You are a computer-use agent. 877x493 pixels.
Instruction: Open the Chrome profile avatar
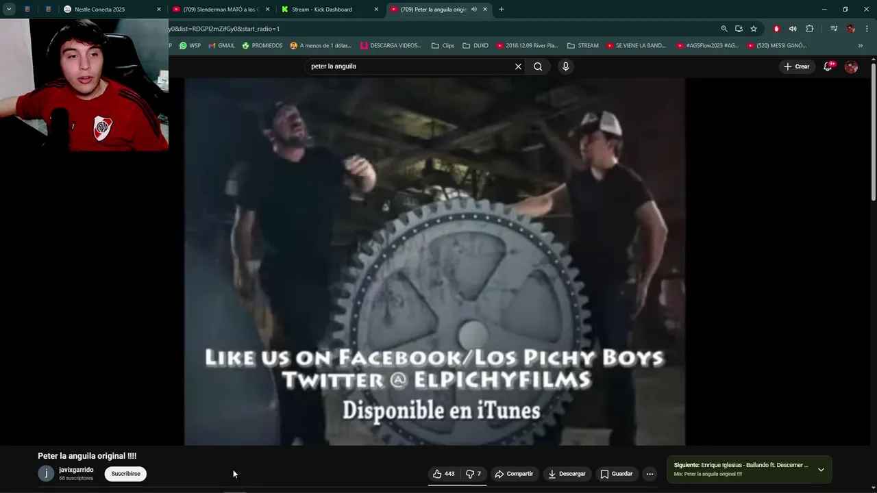(850, 29)
